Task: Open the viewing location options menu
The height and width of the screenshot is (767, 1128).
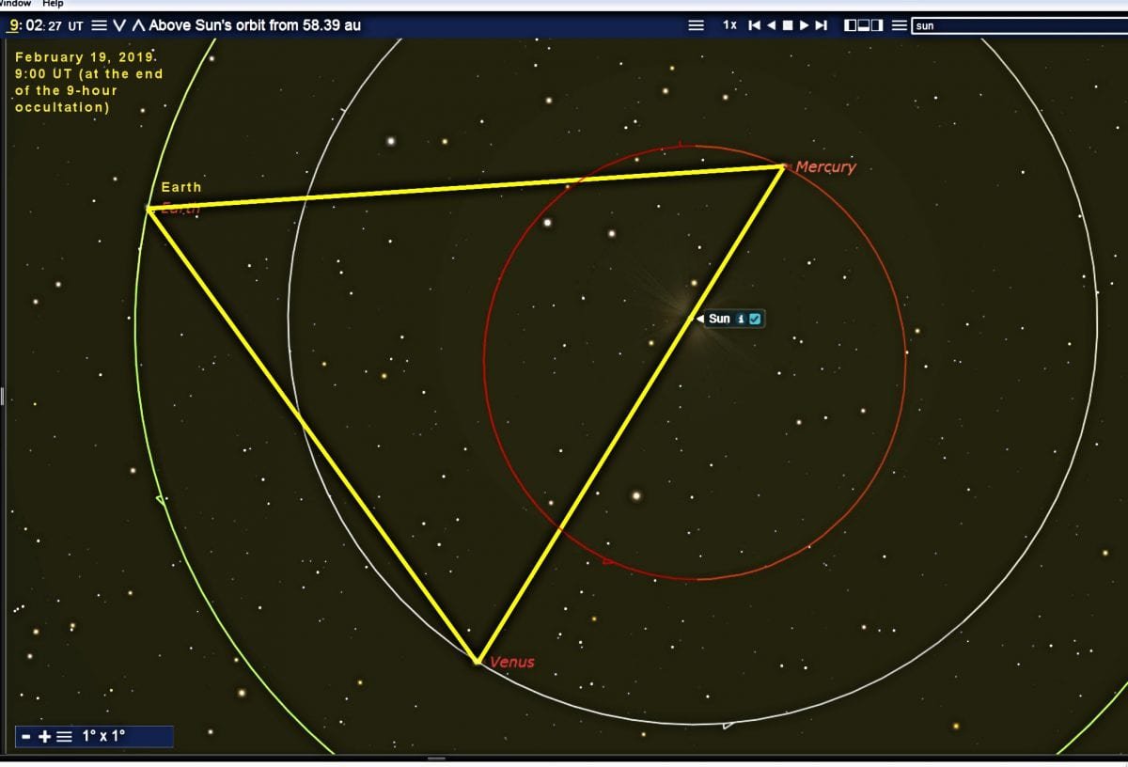Action: [x=100, y=25]
